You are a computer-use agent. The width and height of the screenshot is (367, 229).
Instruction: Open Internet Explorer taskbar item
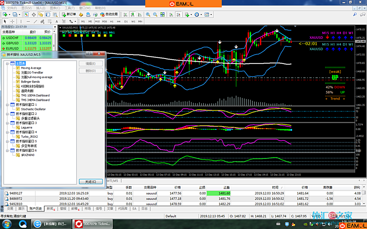pyautogui.click(x=51, y=224)
